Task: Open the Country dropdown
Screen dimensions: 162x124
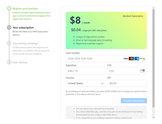Action: pyautogui.click(x=85, y=83)
